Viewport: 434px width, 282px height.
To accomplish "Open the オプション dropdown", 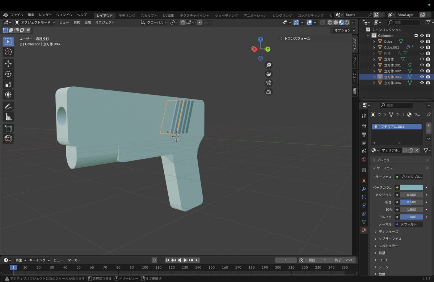I will click(x=344, y=30).
